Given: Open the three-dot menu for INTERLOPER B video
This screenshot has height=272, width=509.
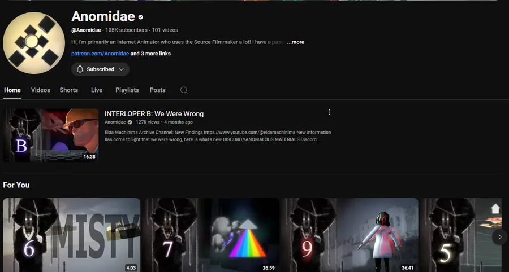Looking at the screenshot, I should coord(330,112).
